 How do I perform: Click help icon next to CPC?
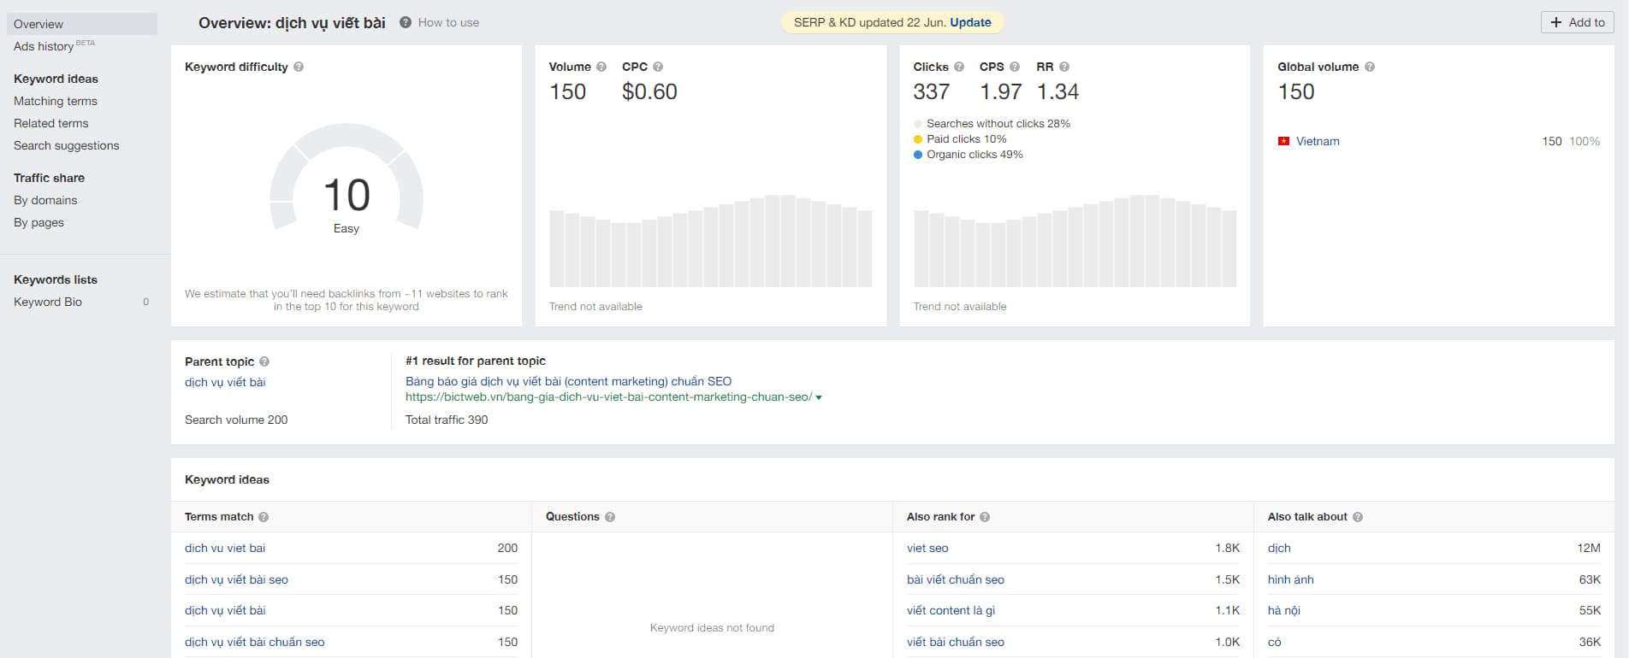coord(658,67)
